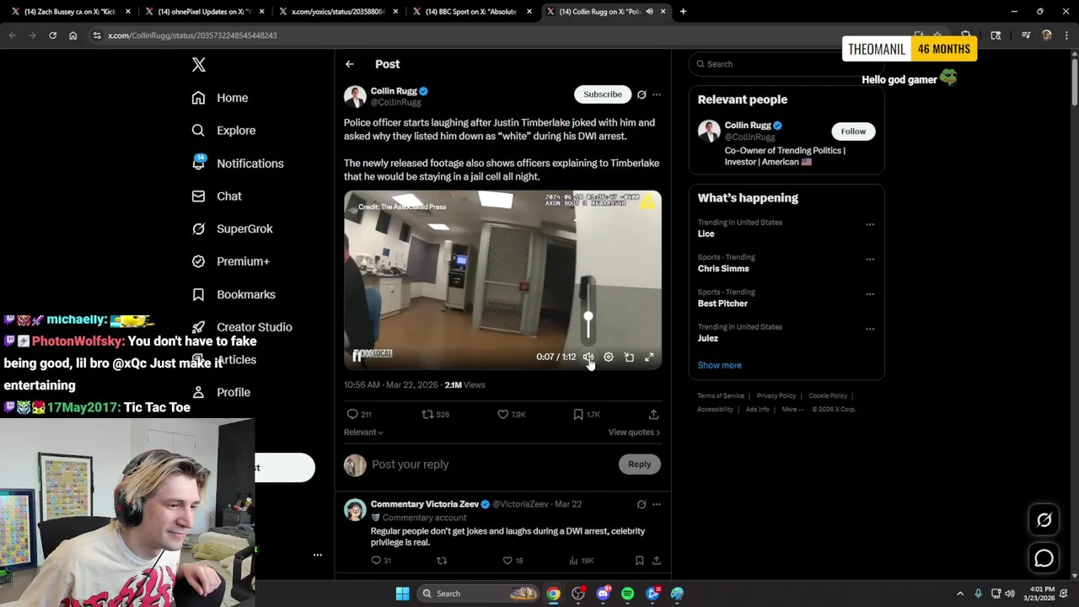The image size is (1079, 607).
Task: Toggle picture-in-picture for the video
Action: coord(629,357)
